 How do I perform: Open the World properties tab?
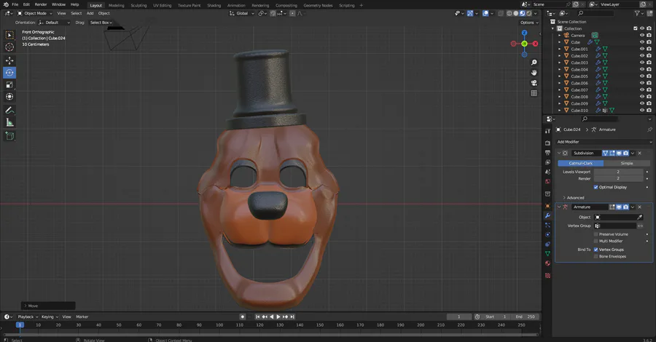(x=547, y=182)
